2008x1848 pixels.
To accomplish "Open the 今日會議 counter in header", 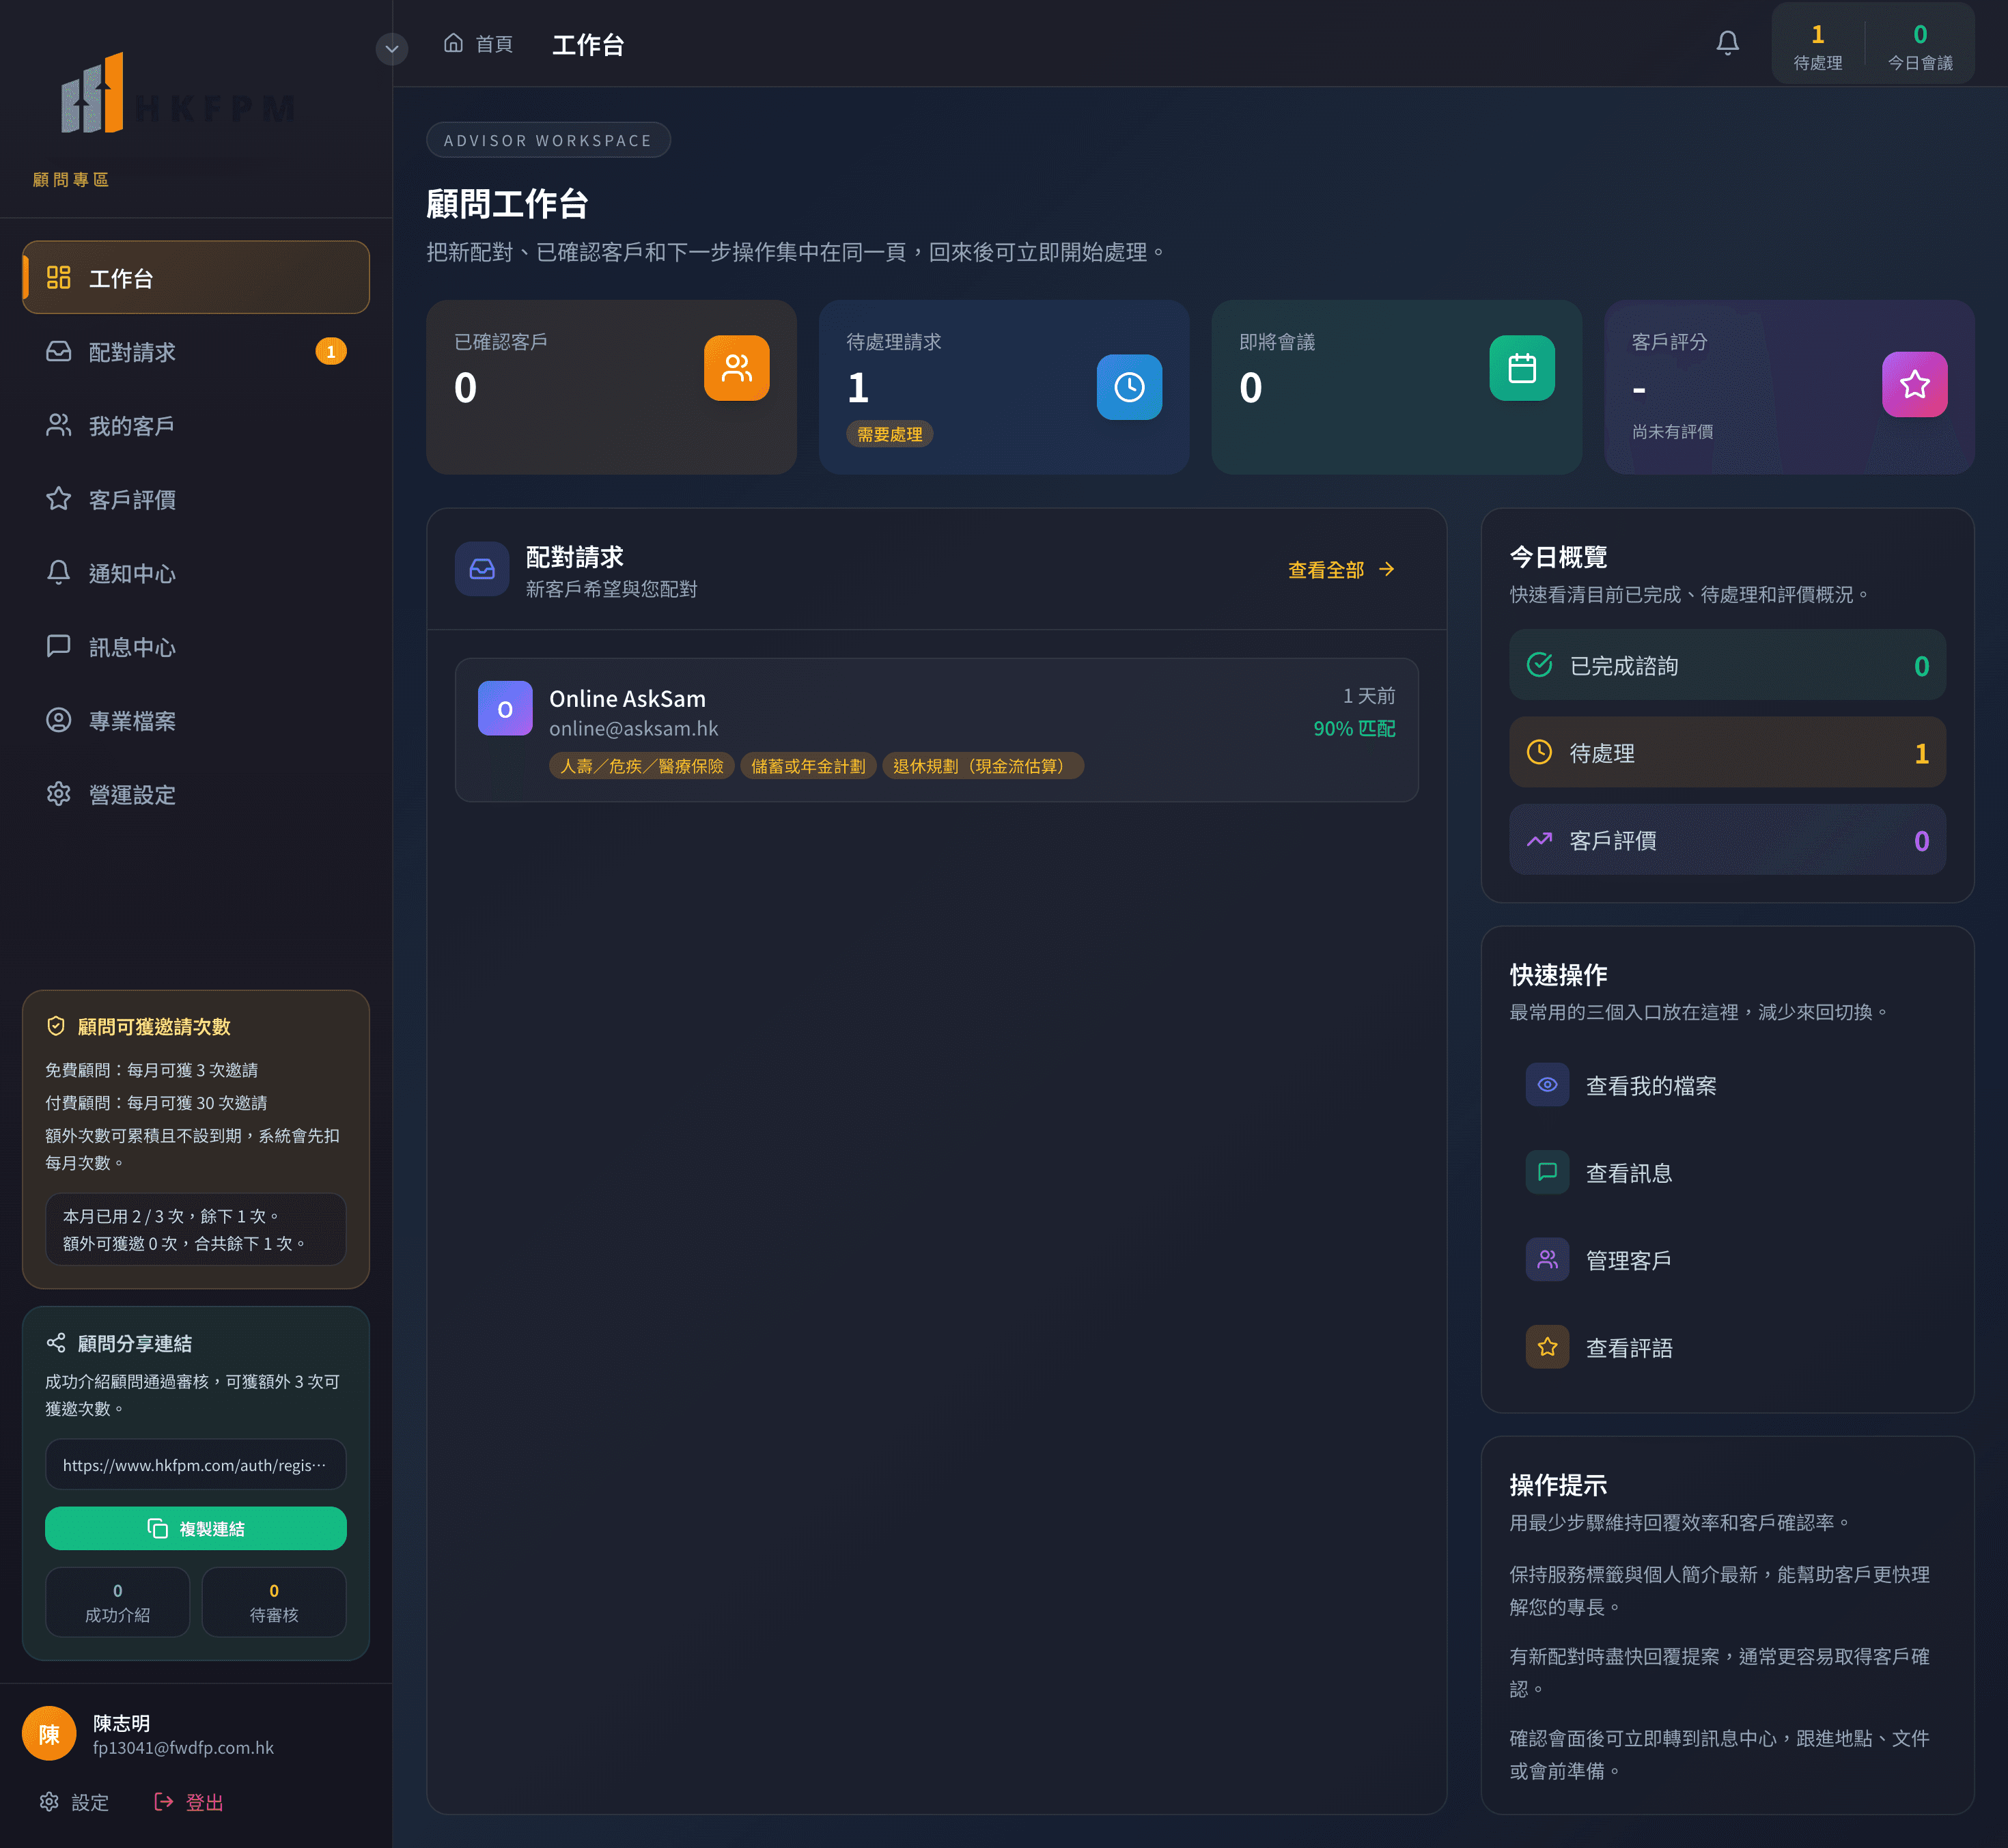I will click(1919, 46).
